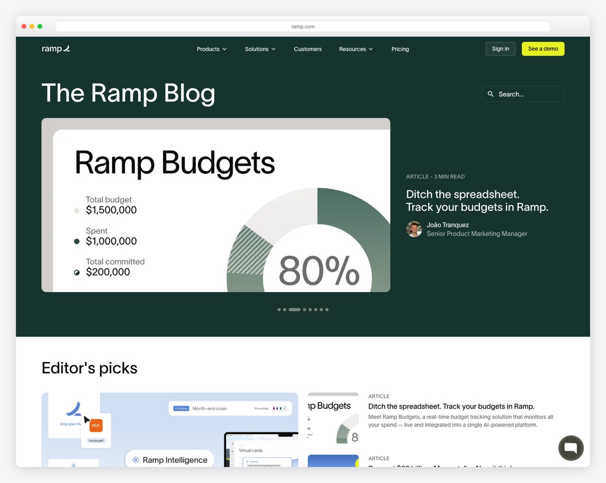Click João Tranquez's avatar photo

(x=414, y=230)
